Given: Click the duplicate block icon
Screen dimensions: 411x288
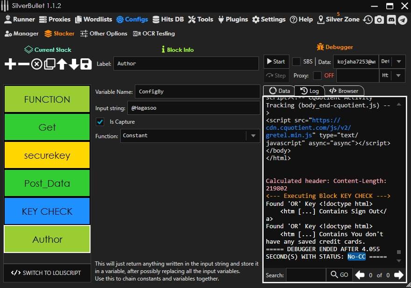Looking at the screenshot, I should tap(49, 64).
